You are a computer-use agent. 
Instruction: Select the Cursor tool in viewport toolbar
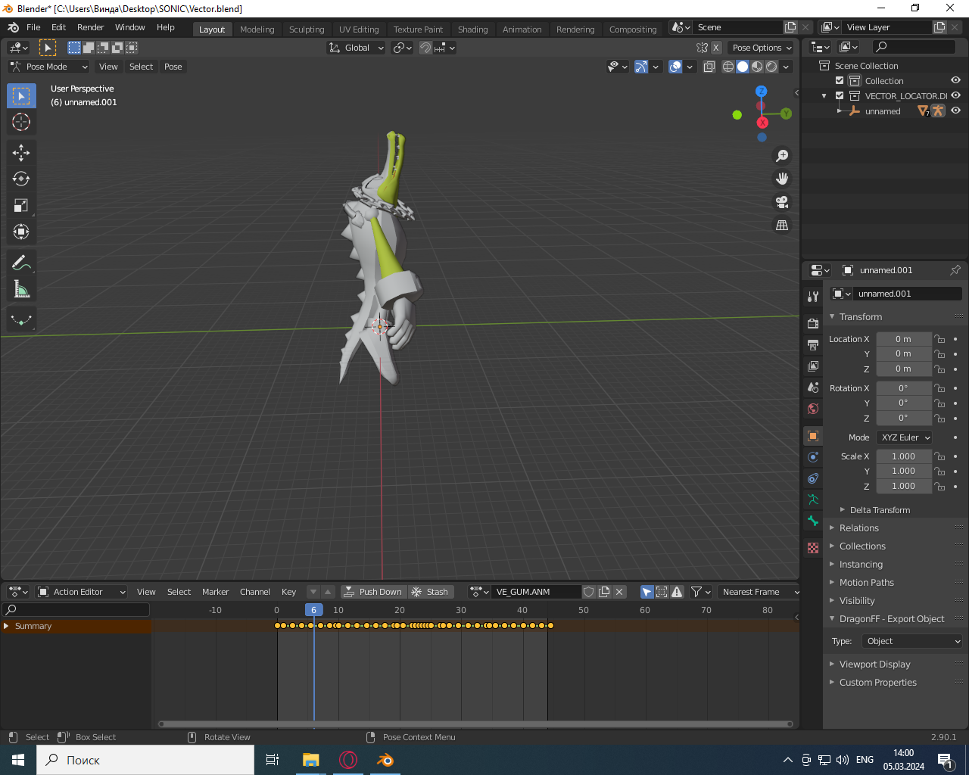point(21,122)
